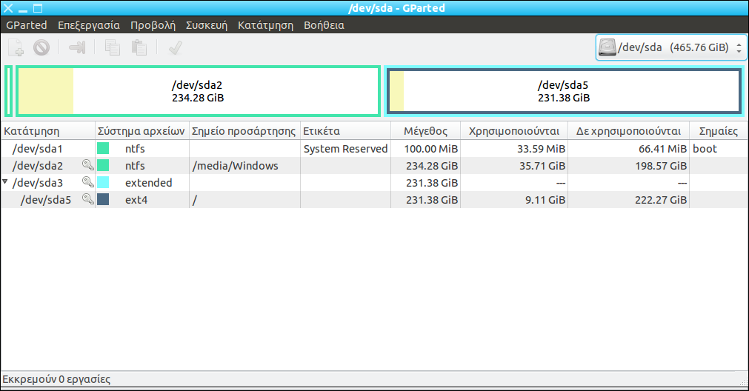749x391 pixels.
Task: Click the Paste partition toolbar icon
Action: pos(139,48)
